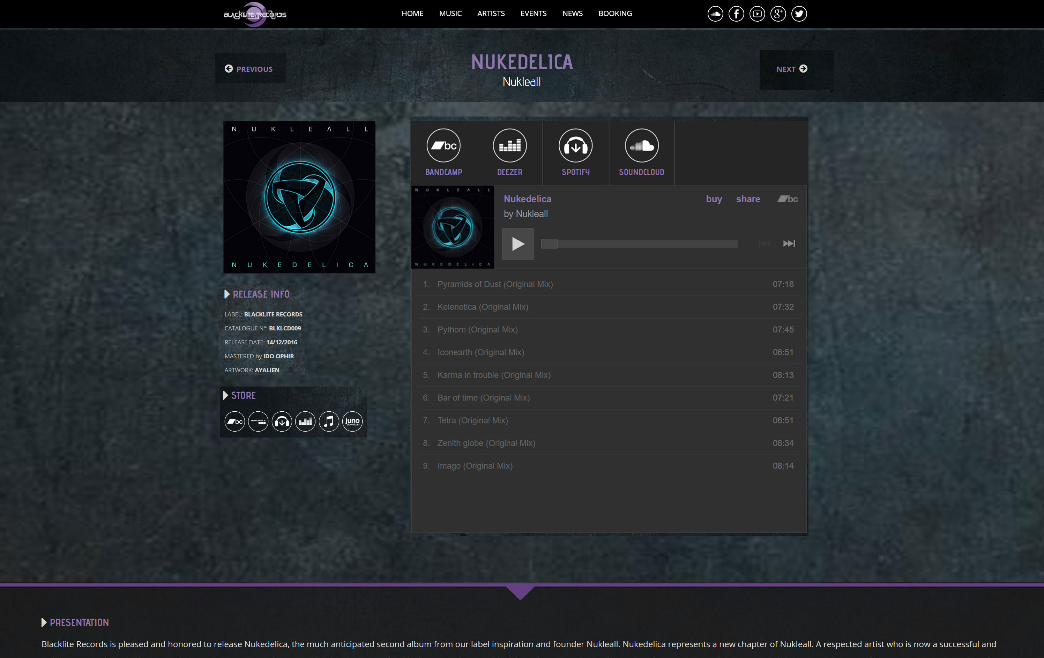
Task: Play the Nukedelica album
Action: click(518, 244)
